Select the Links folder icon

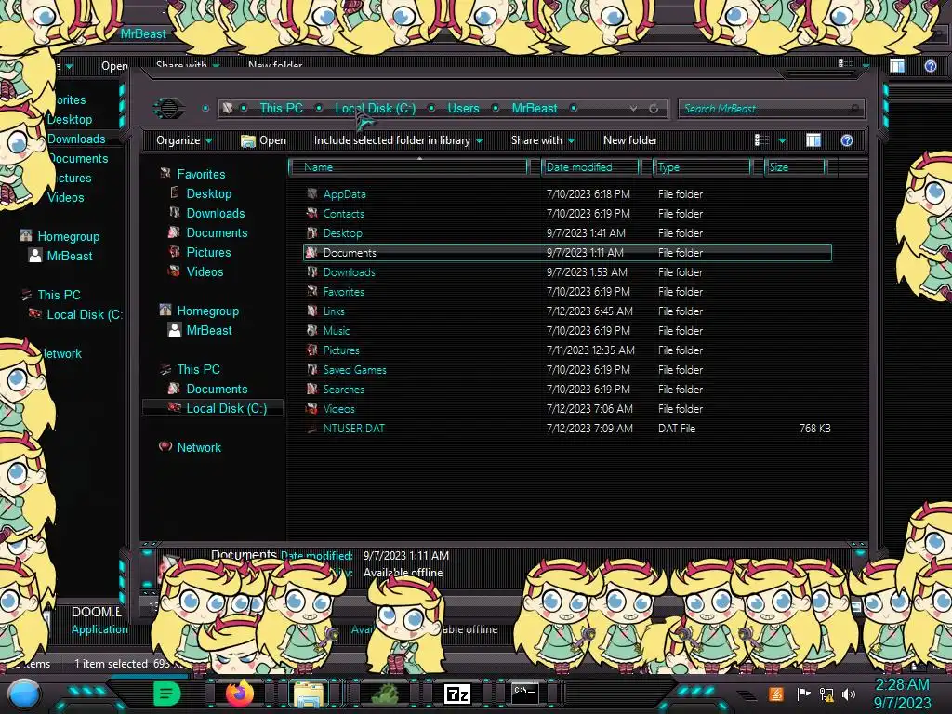312,311
